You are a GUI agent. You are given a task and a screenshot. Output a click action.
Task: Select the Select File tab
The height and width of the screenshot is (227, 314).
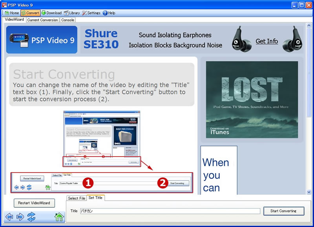tap(77, 198)
